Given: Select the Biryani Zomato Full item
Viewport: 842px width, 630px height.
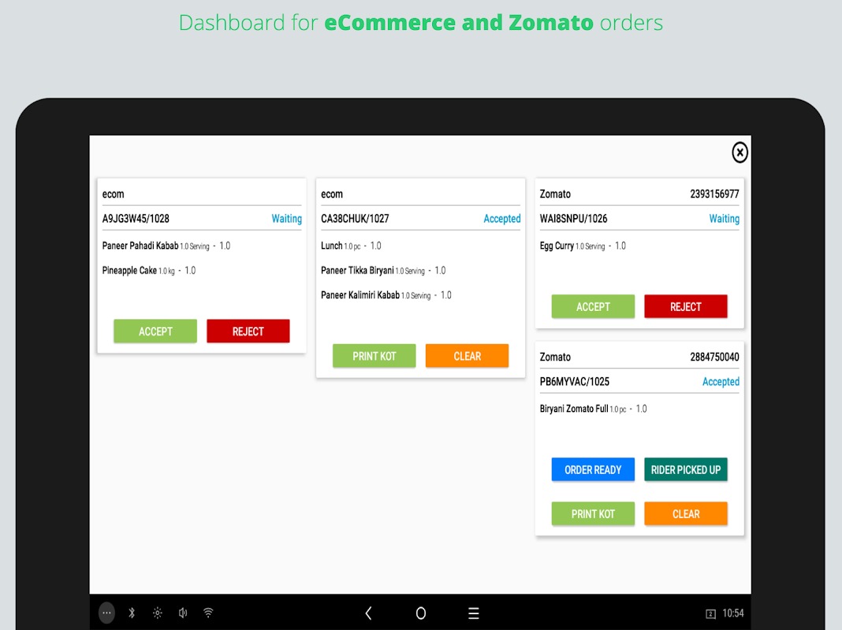Looking at the screenshot, I should pyautogui.click(x=594, y=409).
